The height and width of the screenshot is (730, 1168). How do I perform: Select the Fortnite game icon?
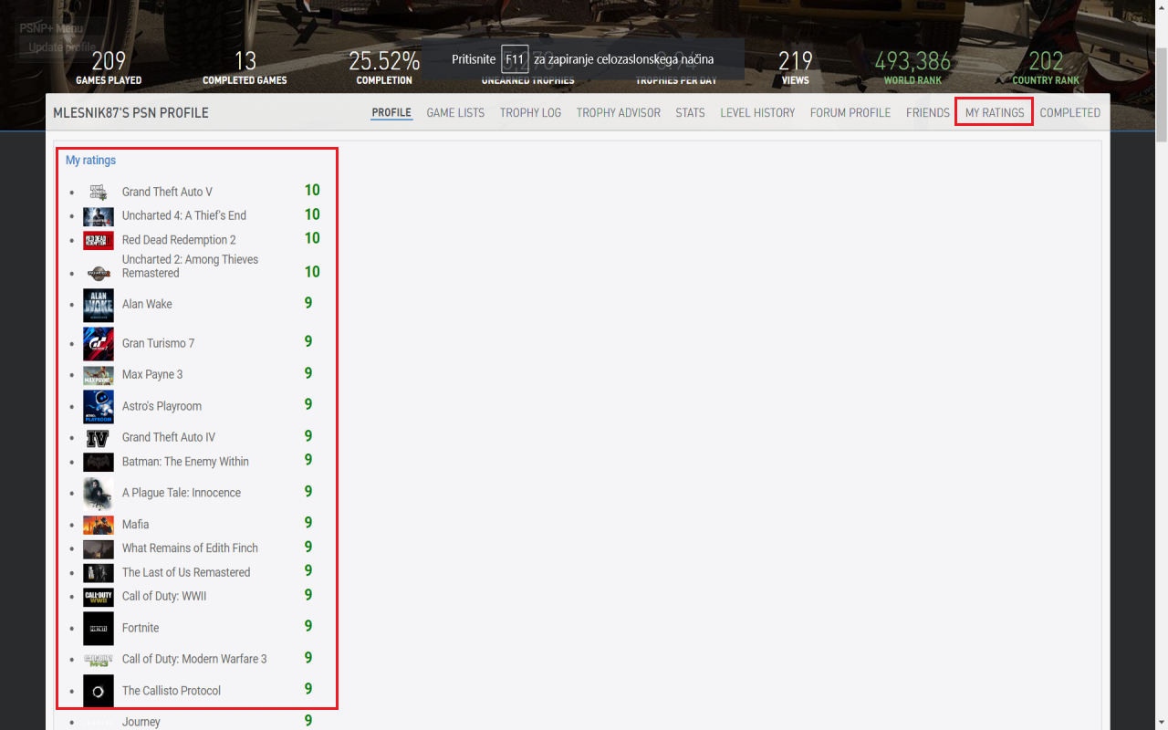click(x=99, y=629)
